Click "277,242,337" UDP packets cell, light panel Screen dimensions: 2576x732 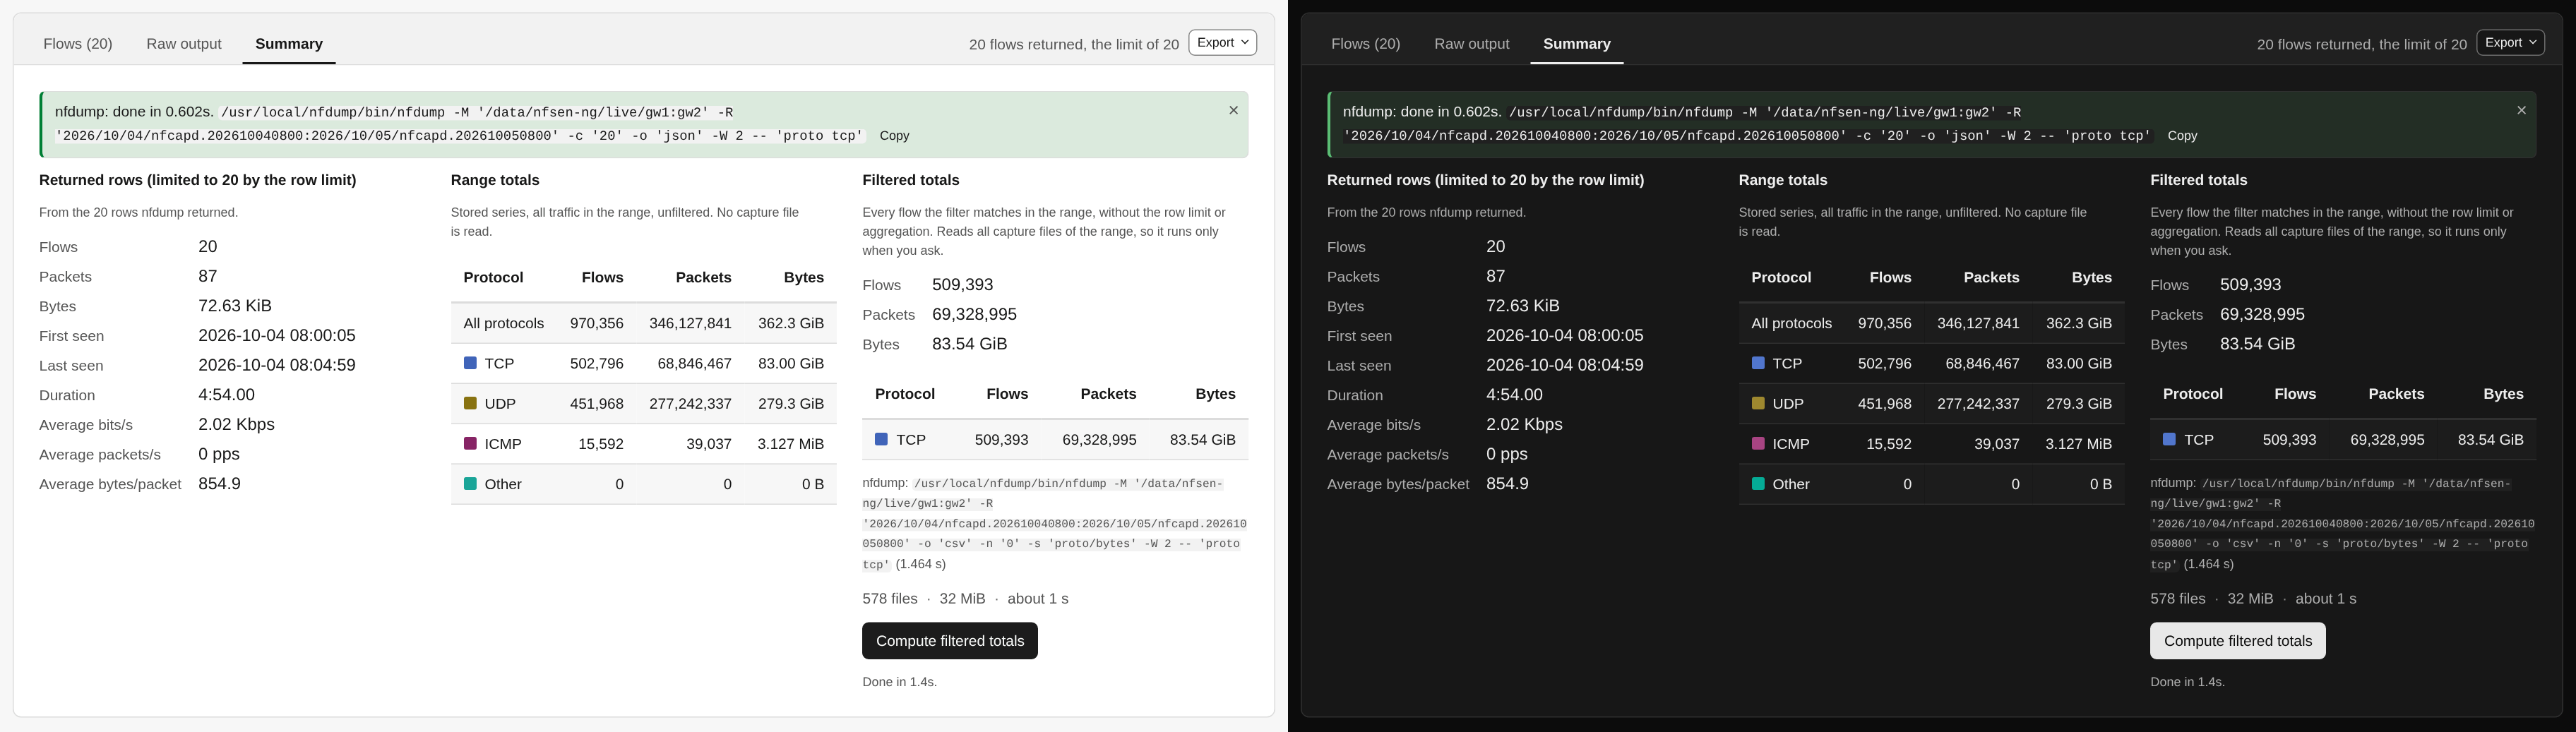point(690,403)
